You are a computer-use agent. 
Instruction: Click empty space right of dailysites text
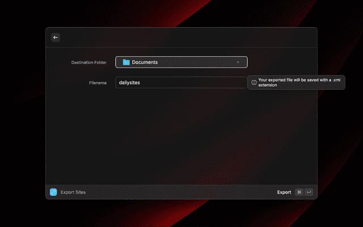click(x=193, y=83)
